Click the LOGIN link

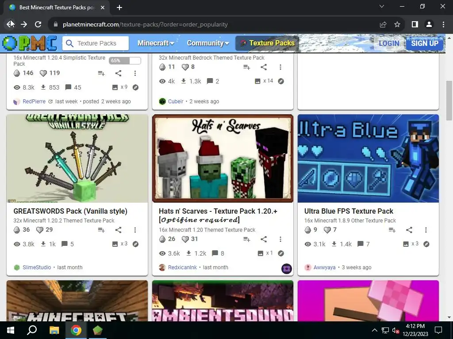pos(389,44)
